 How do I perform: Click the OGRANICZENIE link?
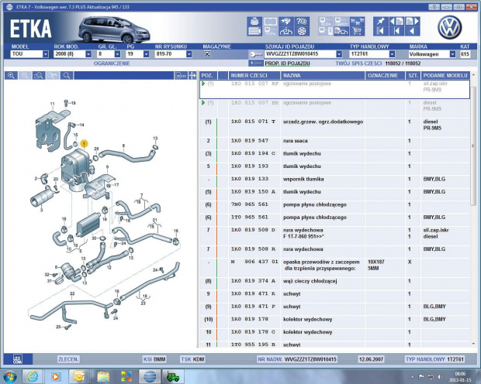pos(112,63)
